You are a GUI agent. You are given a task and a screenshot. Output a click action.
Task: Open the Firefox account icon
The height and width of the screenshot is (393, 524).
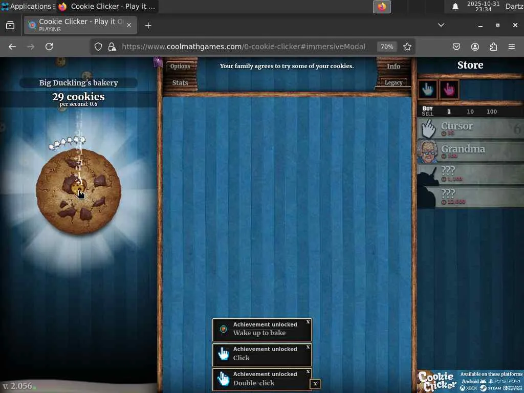coord(475,47)
